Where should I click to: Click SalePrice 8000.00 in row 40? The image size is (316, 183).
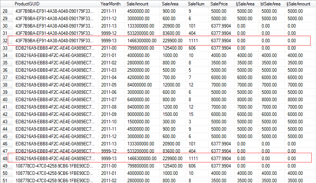tap(219, 100)
